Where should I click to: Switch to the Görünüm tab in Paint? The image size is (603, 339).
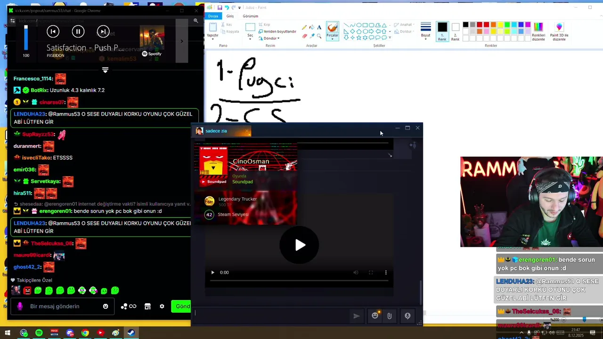250,16
